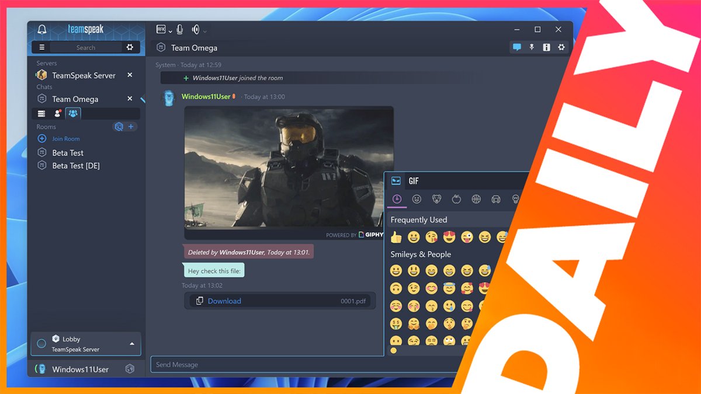
Task: Click the globe hexagon beside Windows11User
Action: click(130, 369)
